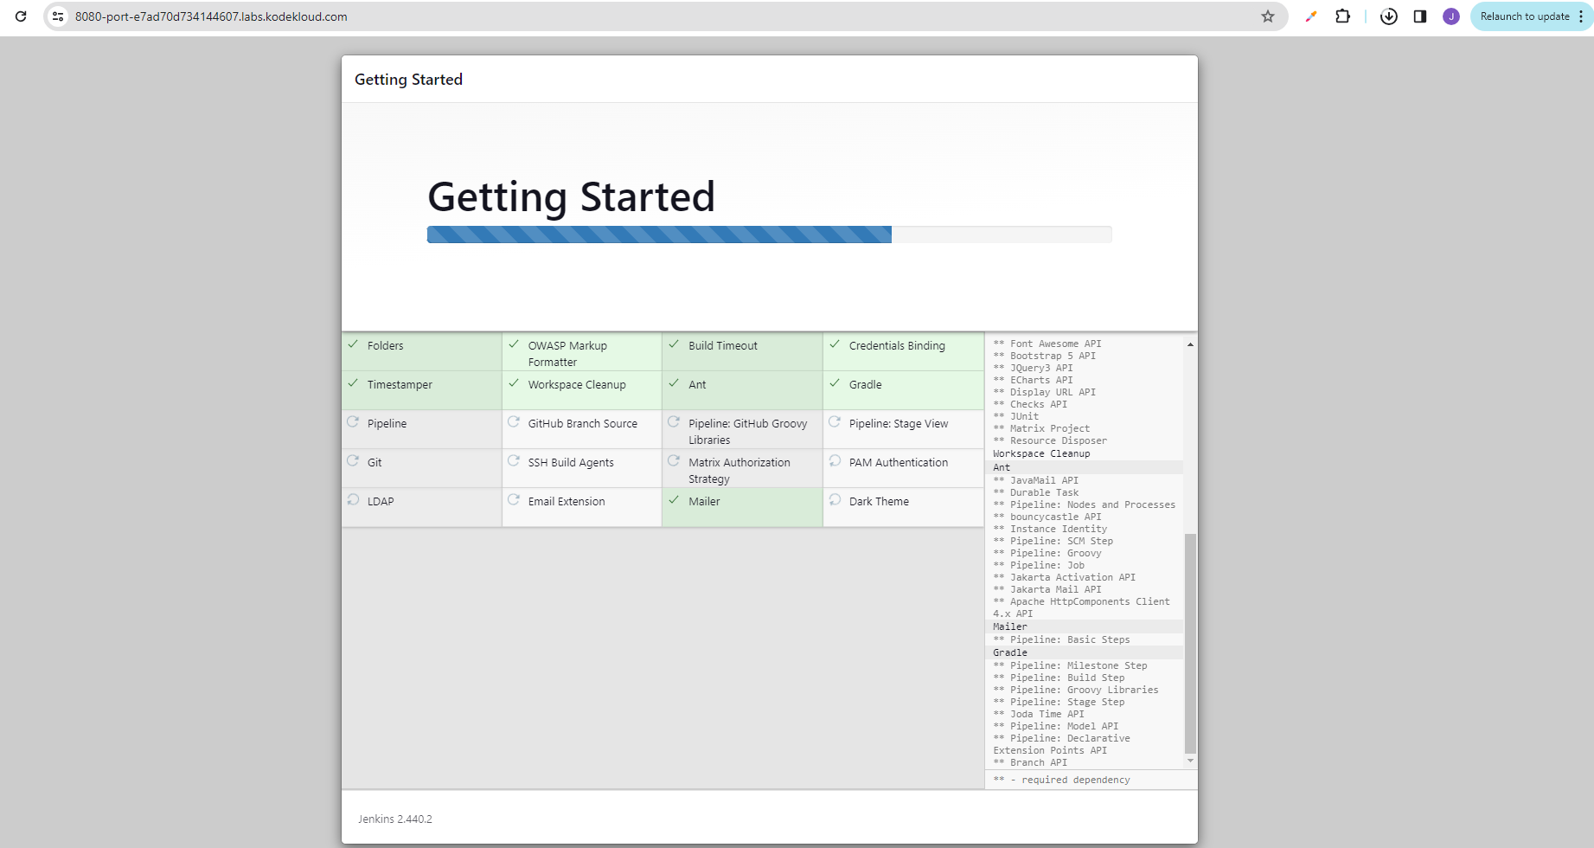The width and height of the screenshot is (1594, 848).
Task: Select the GitHub Branch Source plugin name
Action: (583, 424)
